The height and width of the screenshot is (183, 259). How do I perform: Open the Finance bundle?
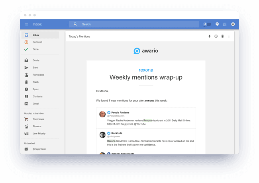coord(37,126)
